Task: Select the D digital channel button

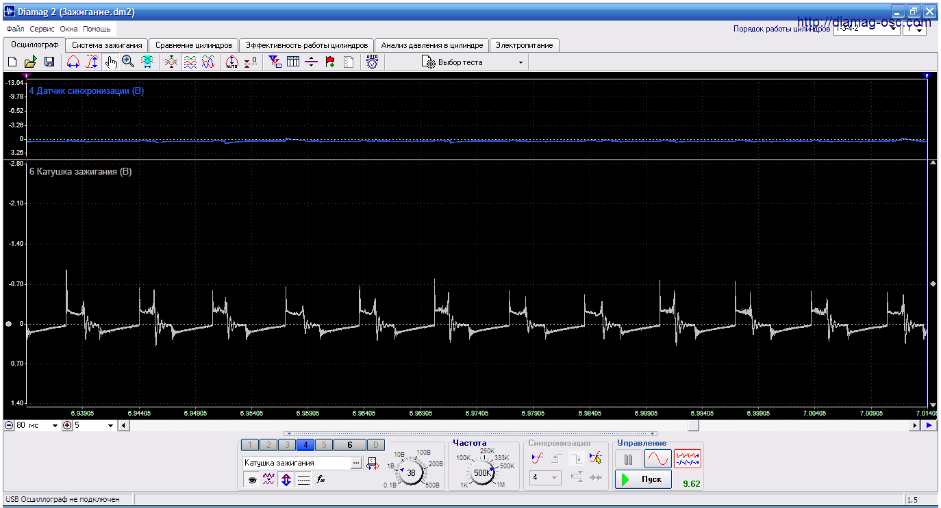Action: (x=376, y=445)
